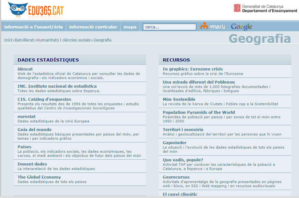This screenshot has width=299, height=198.
Task: Open In graphics: Eurozone crisis resource
Action: (x=193, y=69)
